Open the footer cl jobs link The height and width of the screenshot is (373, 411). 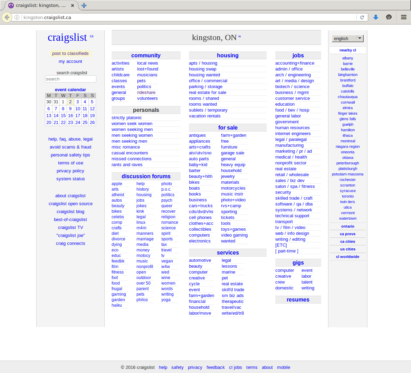pos(236,367)
